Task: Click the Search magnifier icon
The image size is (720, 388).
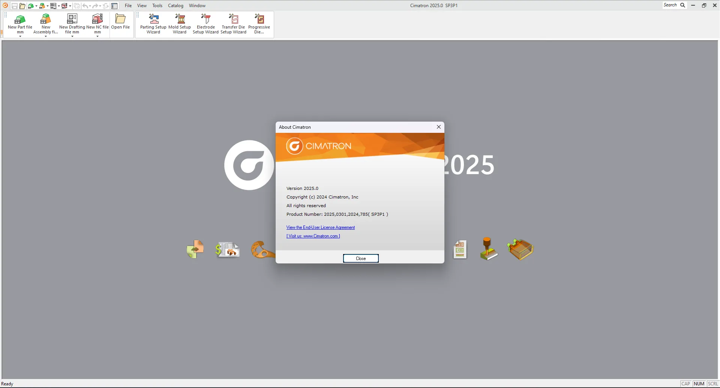Action: click(x=683, y=5)
